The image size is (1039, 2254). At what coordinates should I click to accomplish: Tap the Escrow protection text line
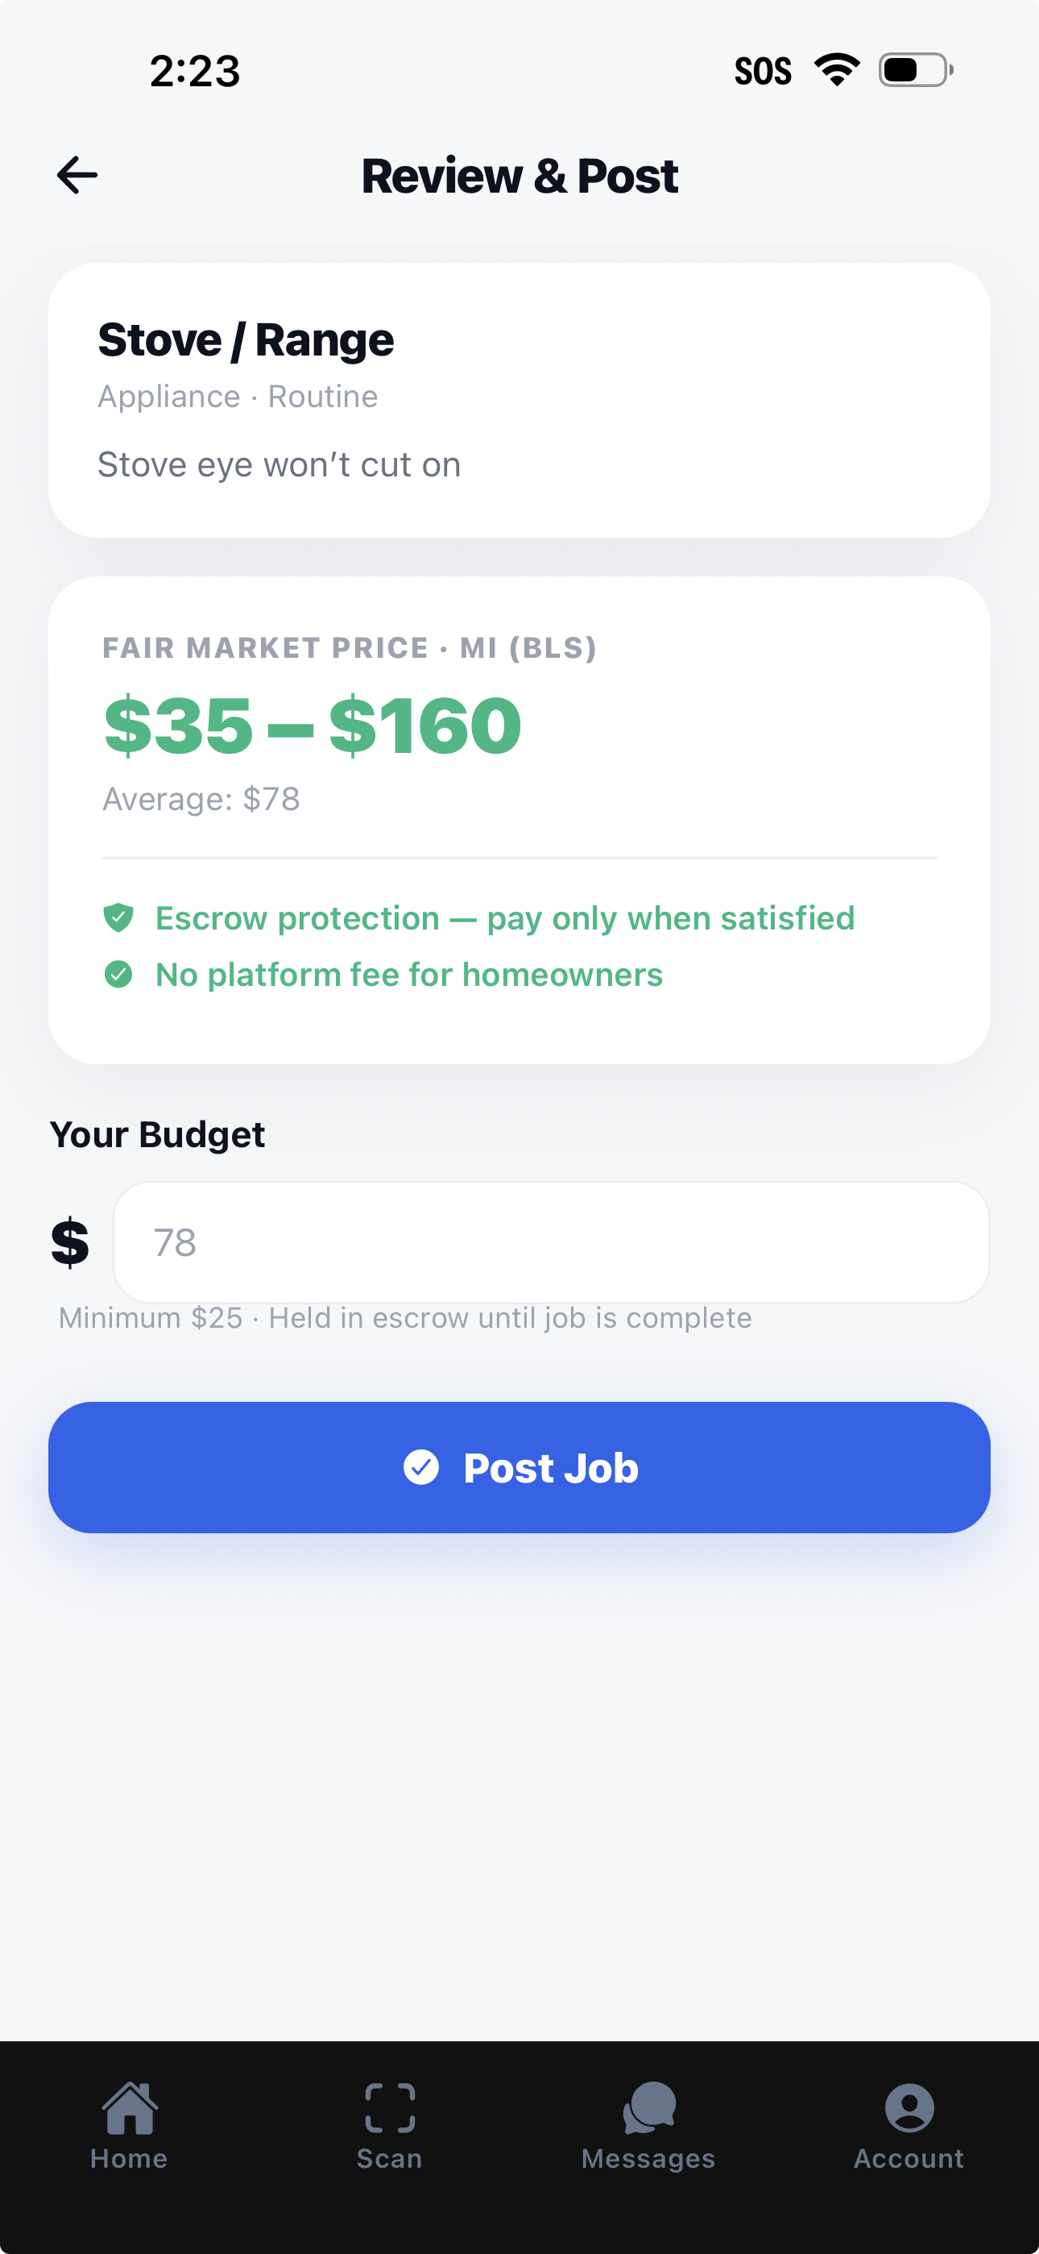[505, 918]
